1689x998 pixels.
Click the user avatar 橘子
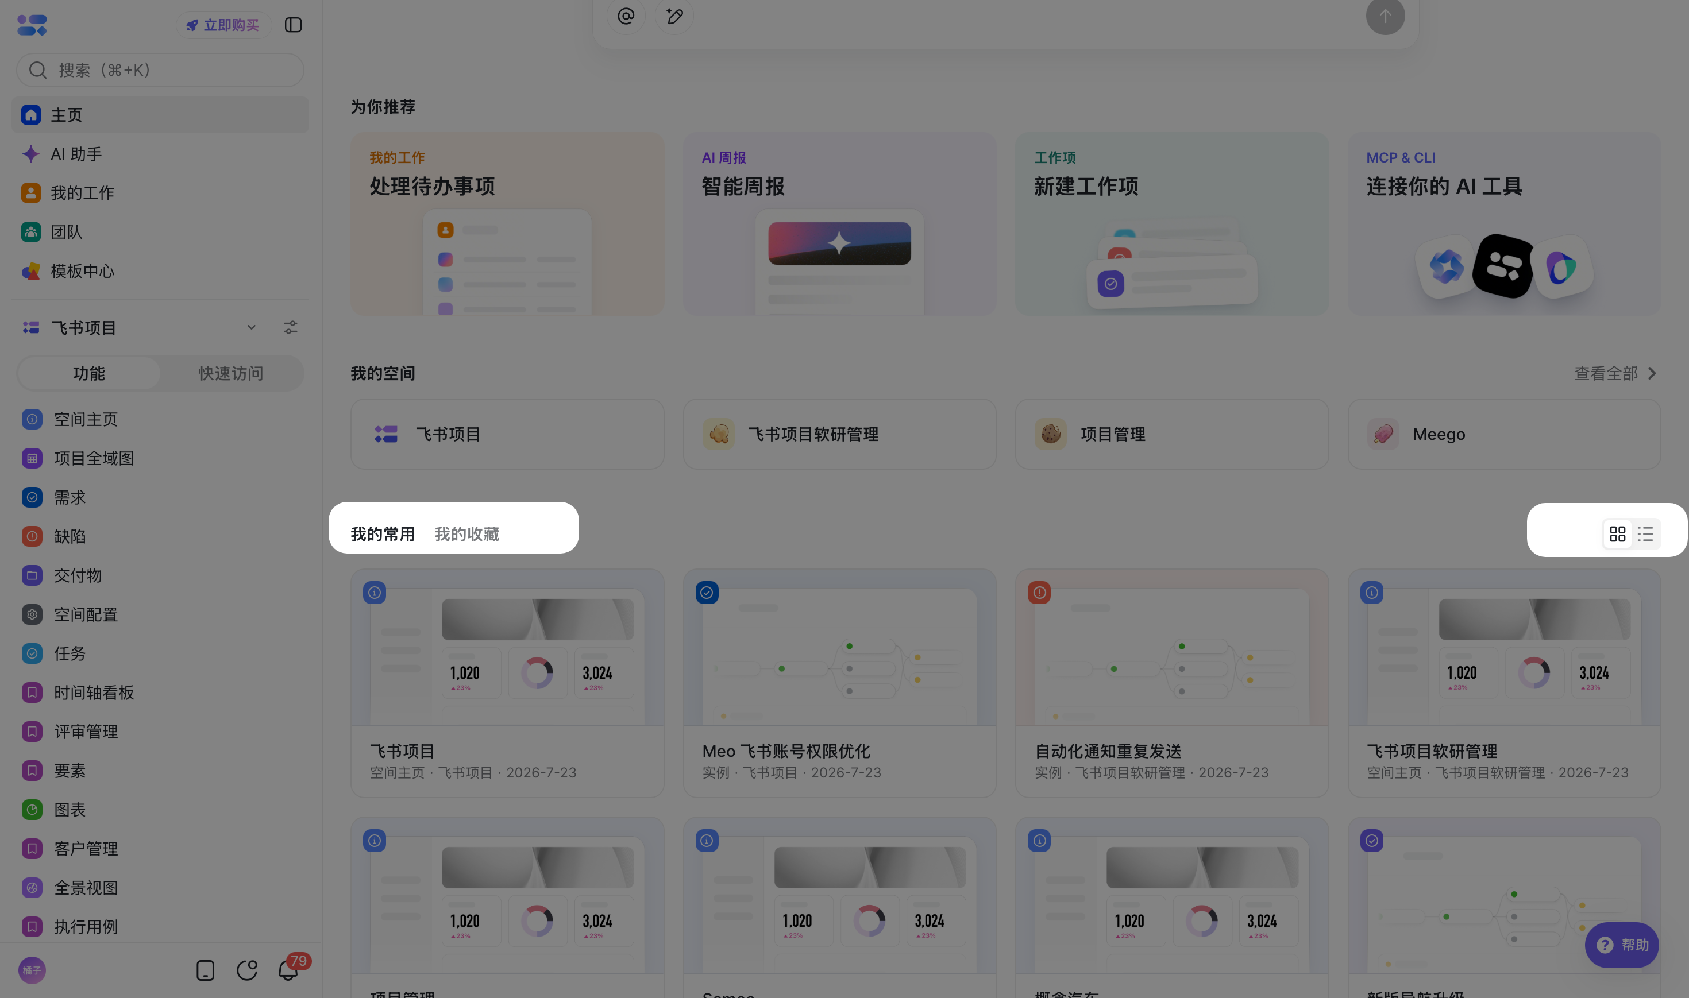point(32,970)
